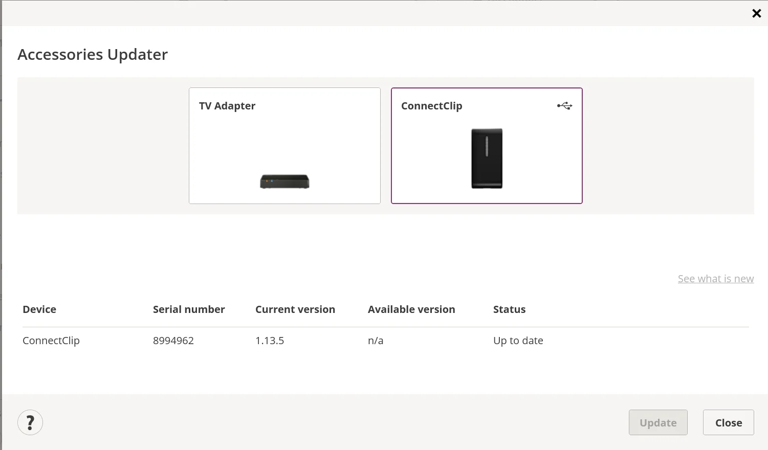
Task: Click the Current version column header
Action: click(x=295, y=309)
